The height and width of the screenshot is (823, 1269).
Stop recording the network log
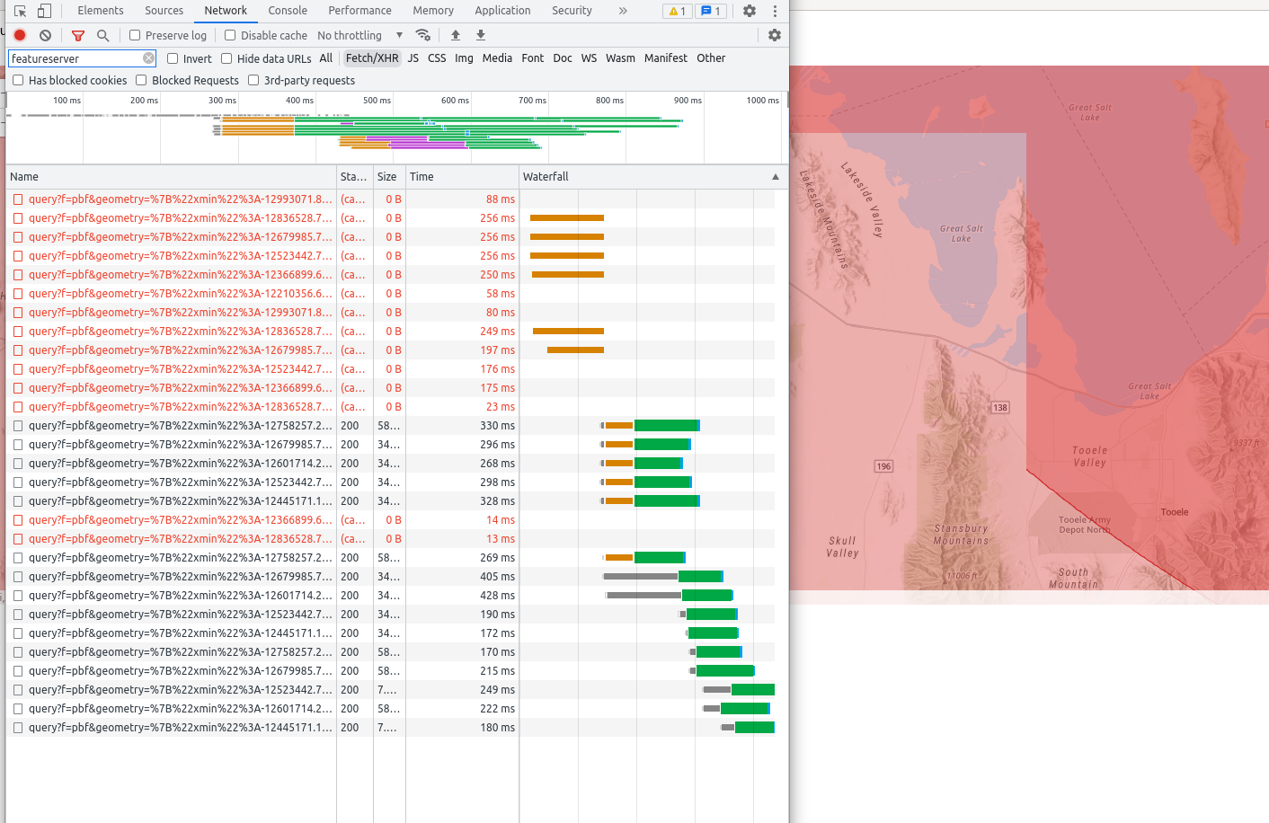coord(19,34)
